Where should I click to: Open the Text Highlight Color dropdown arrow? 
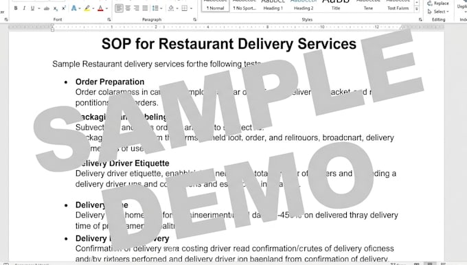click(93, 8)
